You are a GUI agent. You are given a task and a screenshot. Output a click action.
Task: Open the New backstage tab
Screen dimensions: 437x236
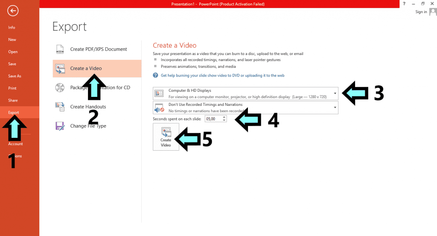click(x=12, y=40)
